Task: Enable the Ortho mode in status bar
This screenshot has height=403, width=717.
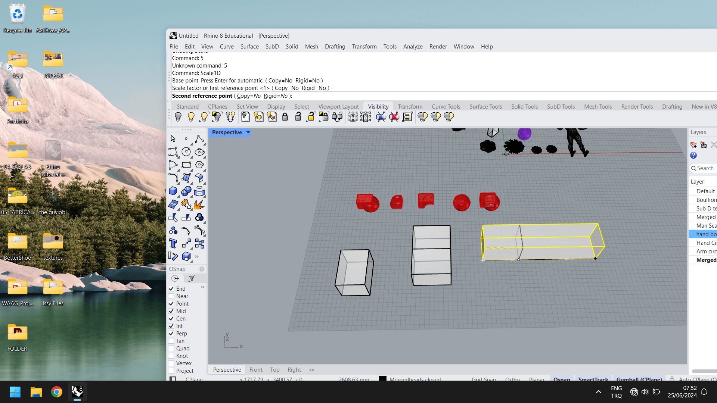Action: [512, 378]
